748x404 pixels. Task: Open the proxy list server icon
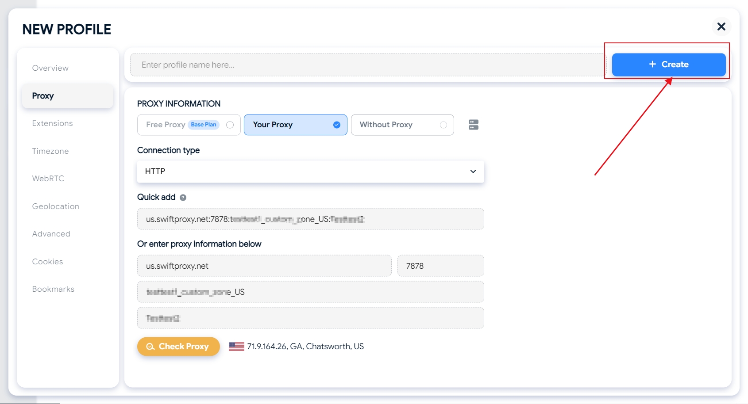(x=473, y=125)
